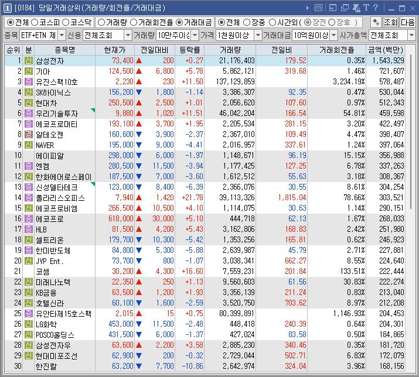
Task: Click the market badge icon for 엔켐
Action: pos(29,166)
